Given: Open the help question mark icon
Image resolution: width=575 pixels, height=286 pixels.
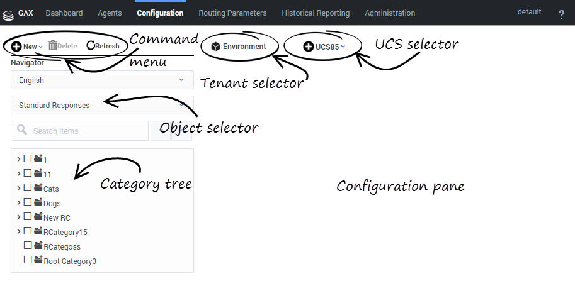Looking at the screenshot, I should click(x=561, y=14).
